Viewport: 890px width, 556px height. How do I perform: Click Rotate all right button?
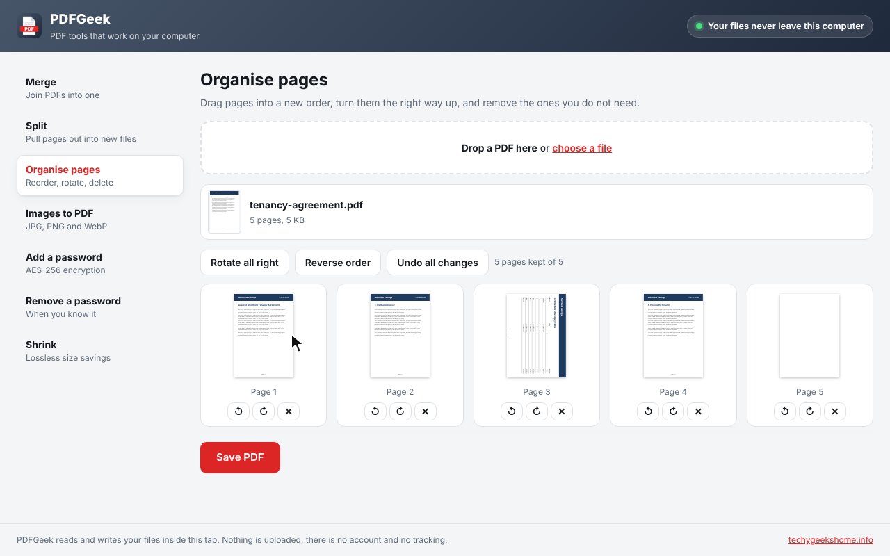coord(245,263)
